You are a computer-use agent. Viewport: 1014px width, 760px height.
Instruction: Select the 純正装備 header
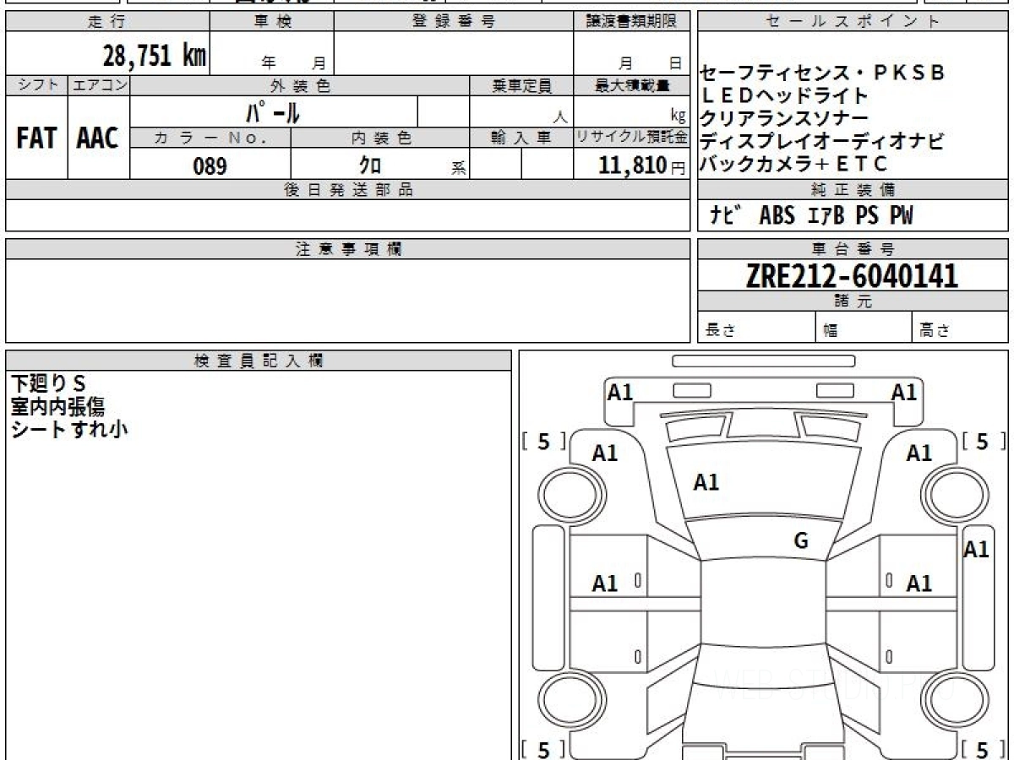point(853,190)
